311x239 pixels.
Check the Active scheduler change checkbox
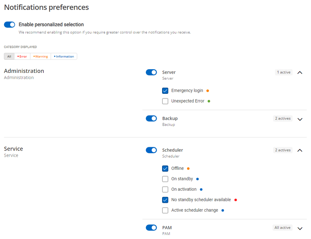click(x=165, y=210)
